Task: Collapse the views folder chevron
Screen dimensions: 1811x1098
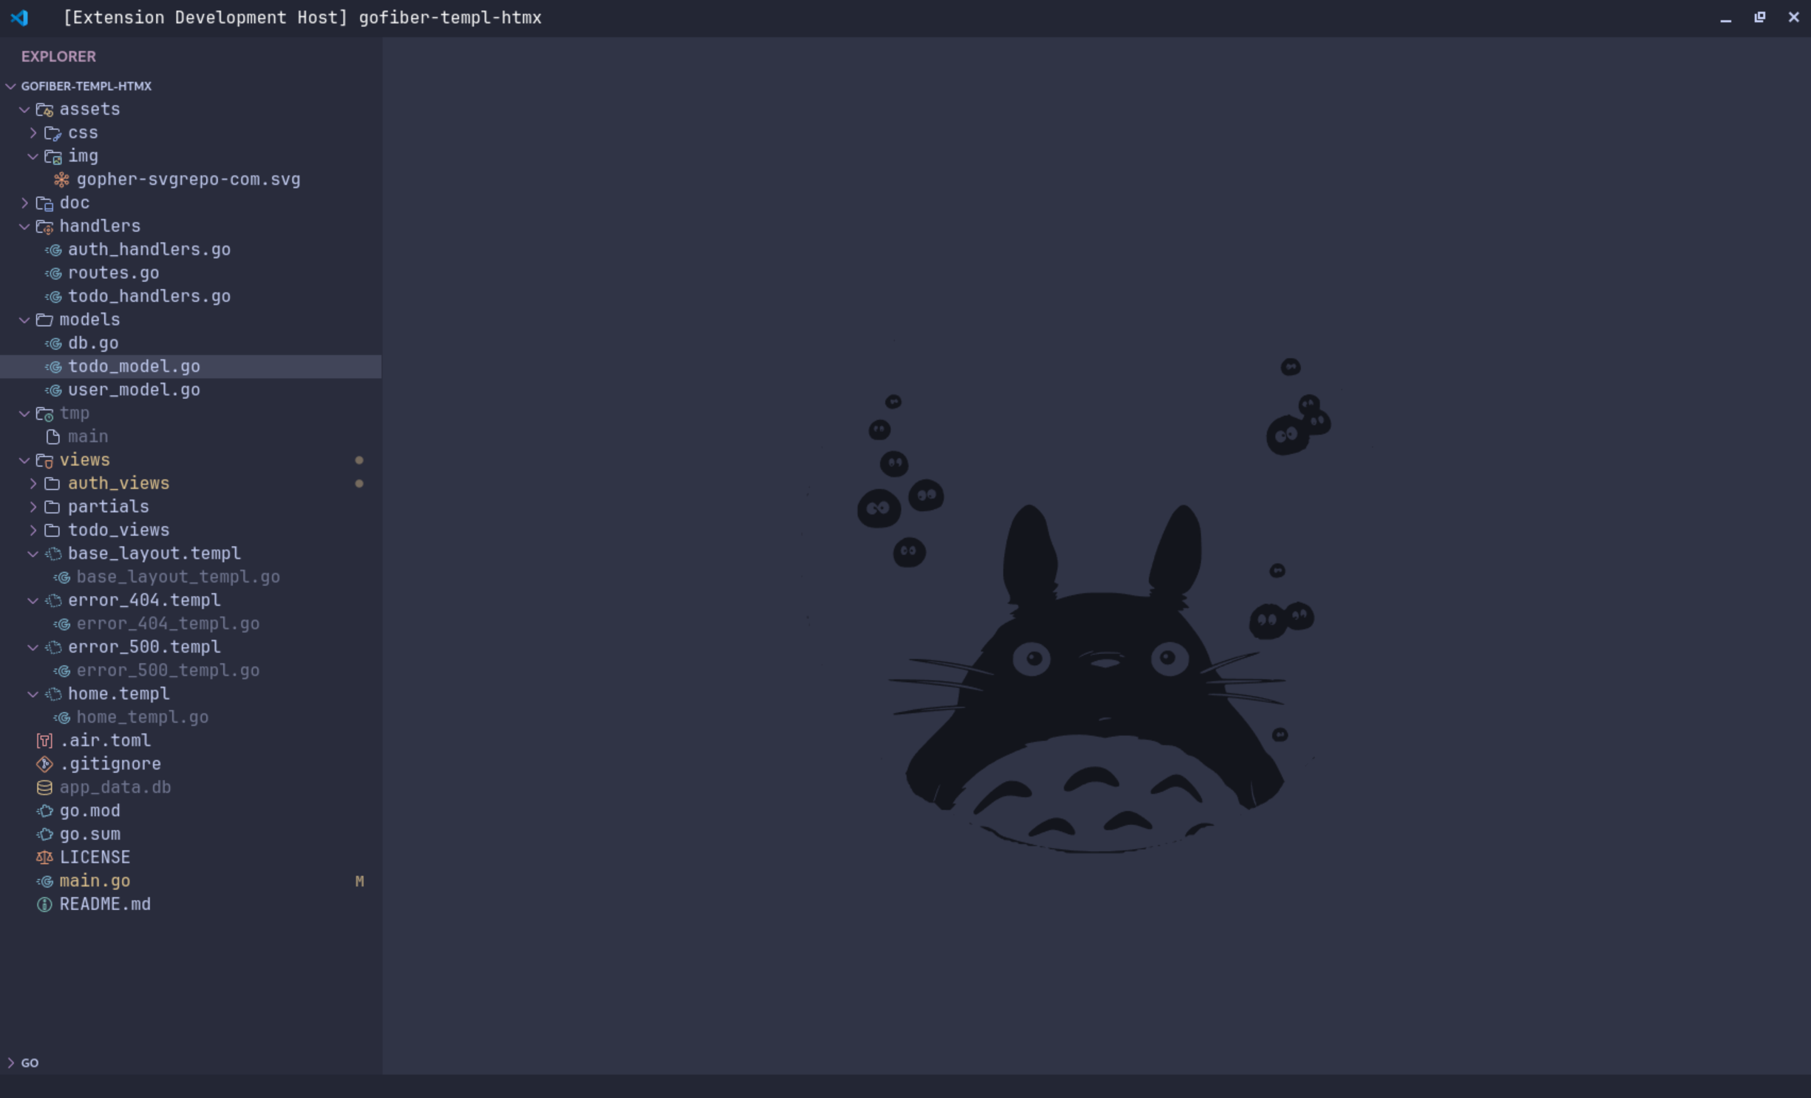Action: point(24,461)
